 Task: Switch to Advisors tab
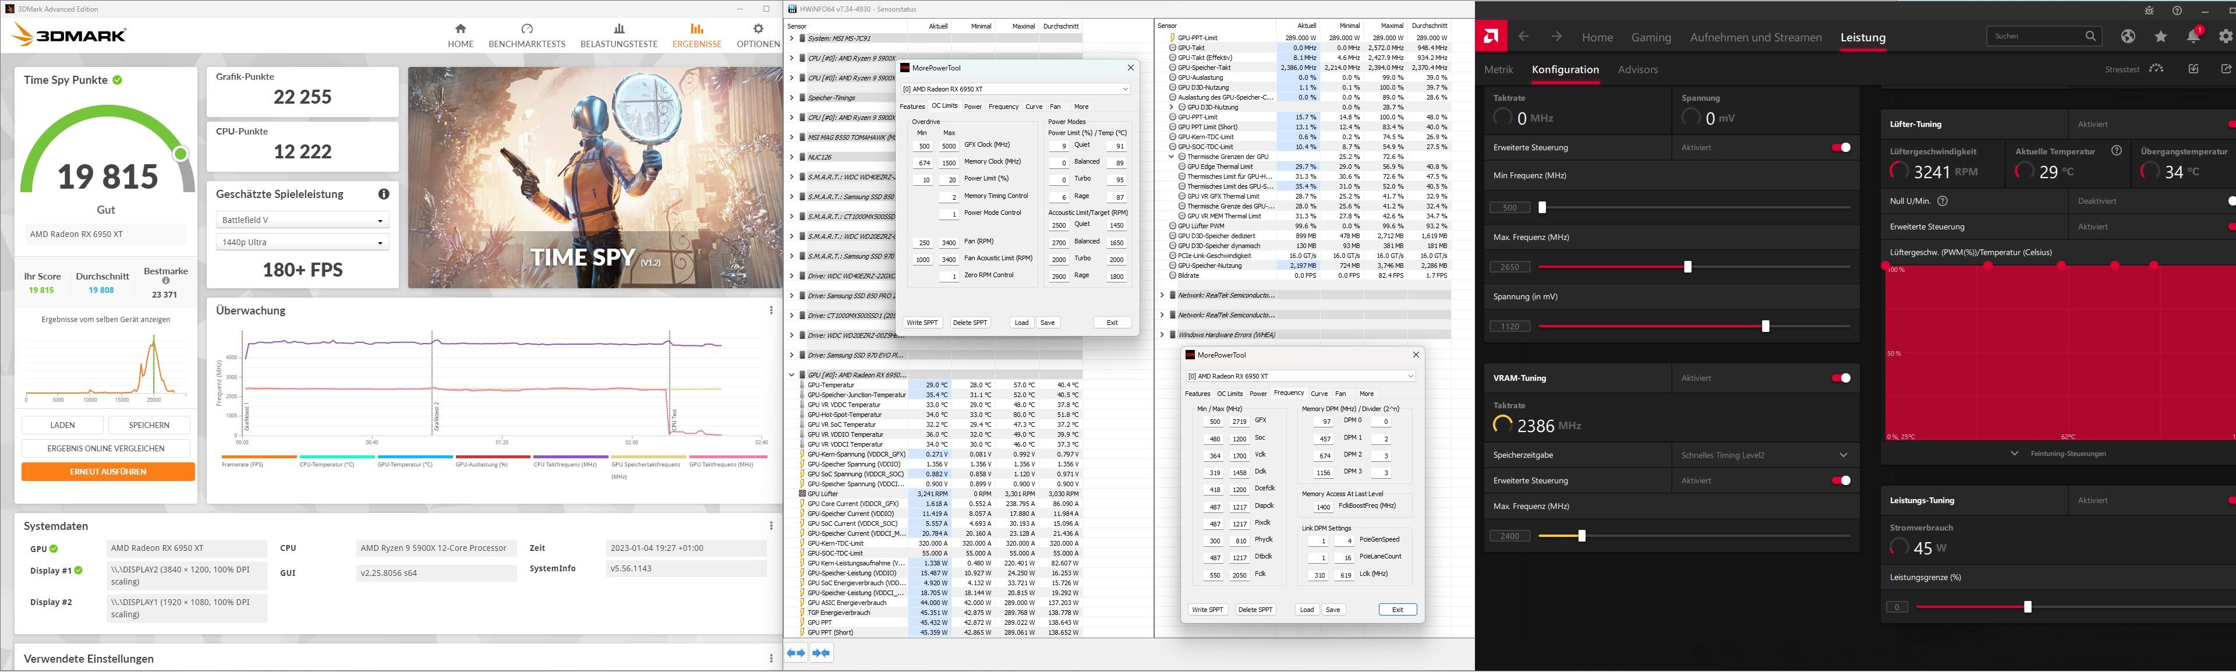point(1637,69)
